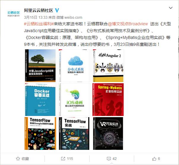Open the 阿里云云栖社区 account name link
This screenshot has width=179, height=165.
[39, 10]
